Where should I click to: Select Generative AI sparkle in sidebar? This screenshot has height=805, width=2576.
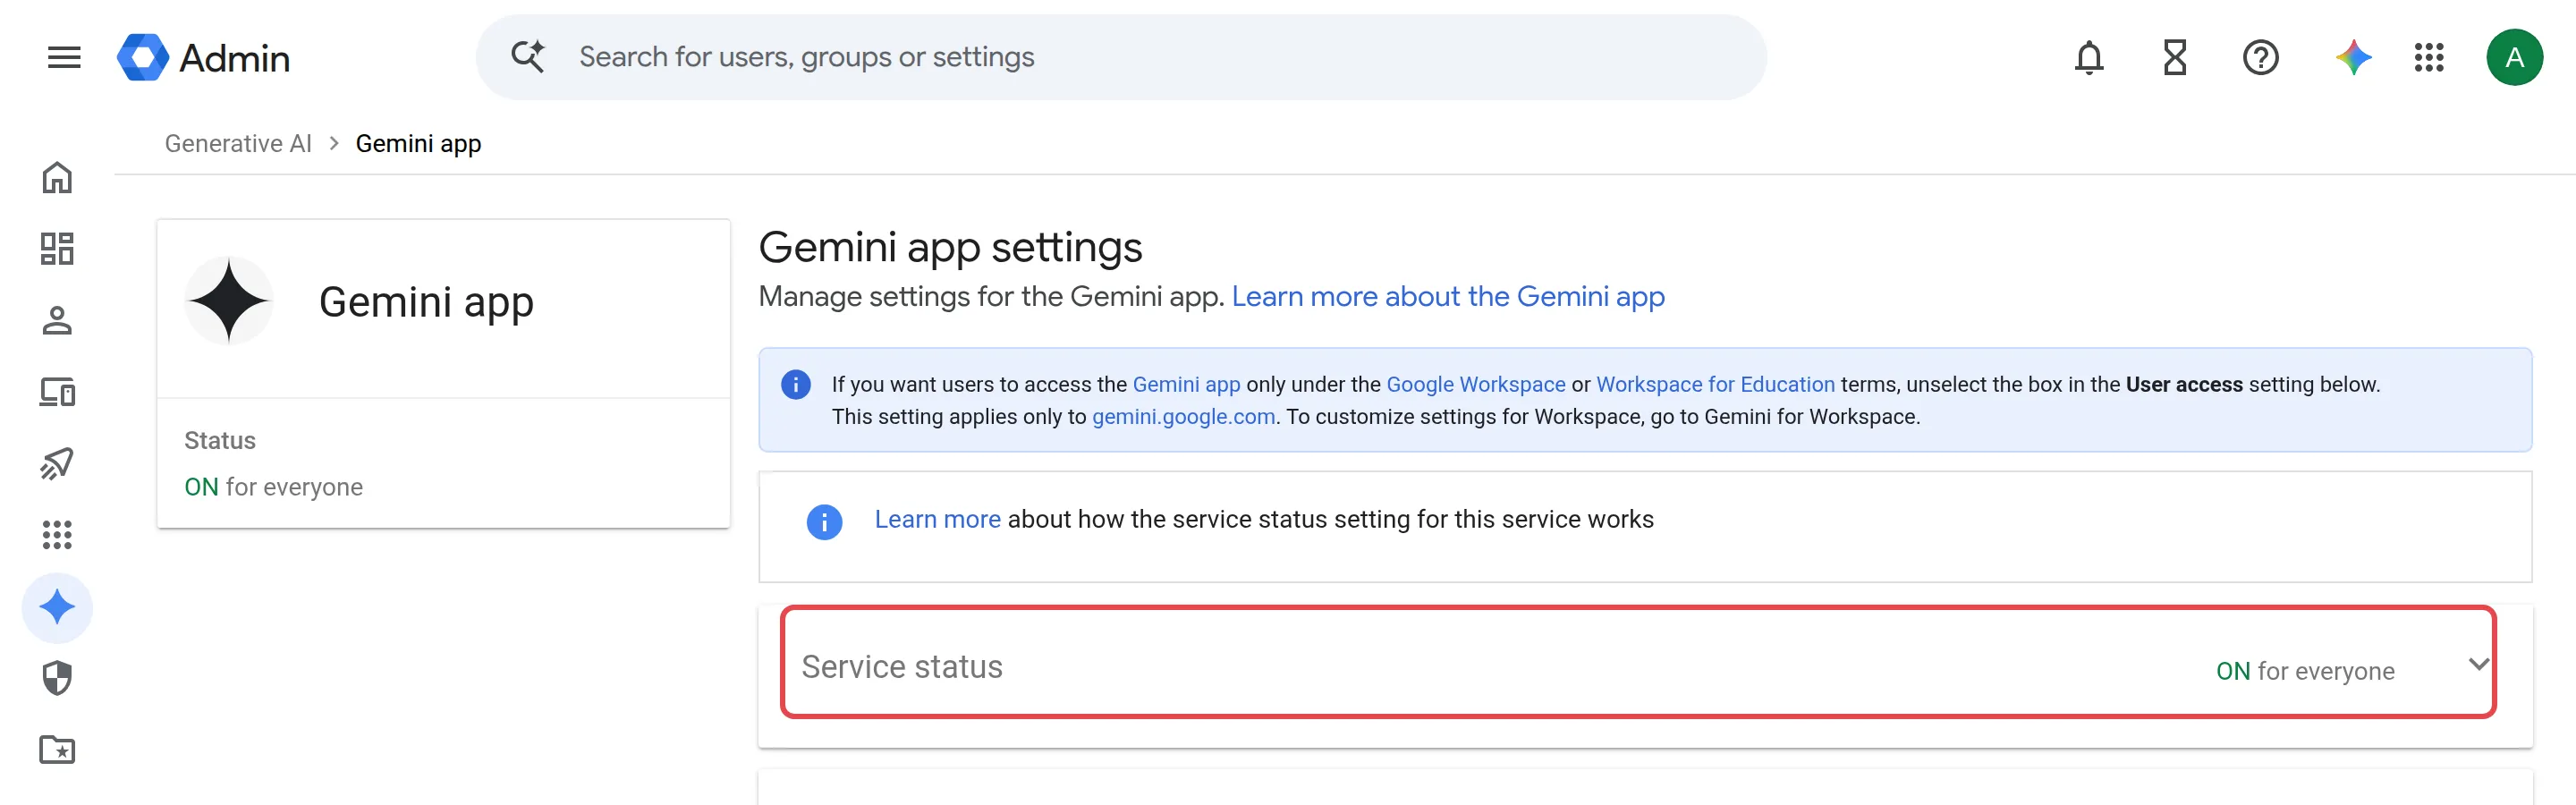(57, 607)
